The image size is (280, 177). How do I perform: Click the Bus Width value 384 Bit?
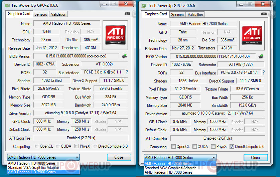pyautogui.click(x=111, y=97)
